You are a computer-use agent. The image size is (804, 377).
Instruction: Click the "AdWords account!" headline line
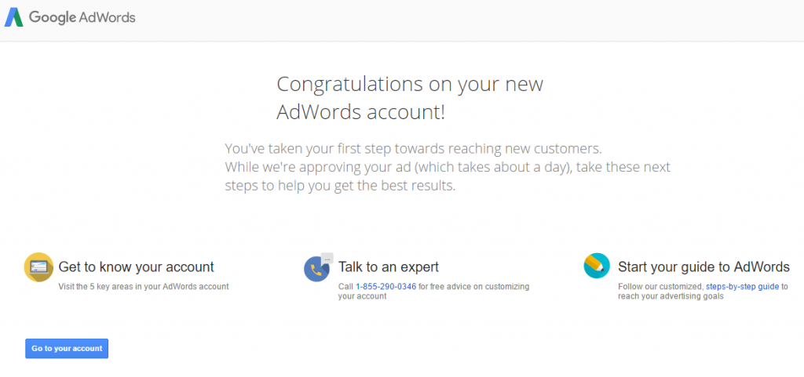click(361, 112)
